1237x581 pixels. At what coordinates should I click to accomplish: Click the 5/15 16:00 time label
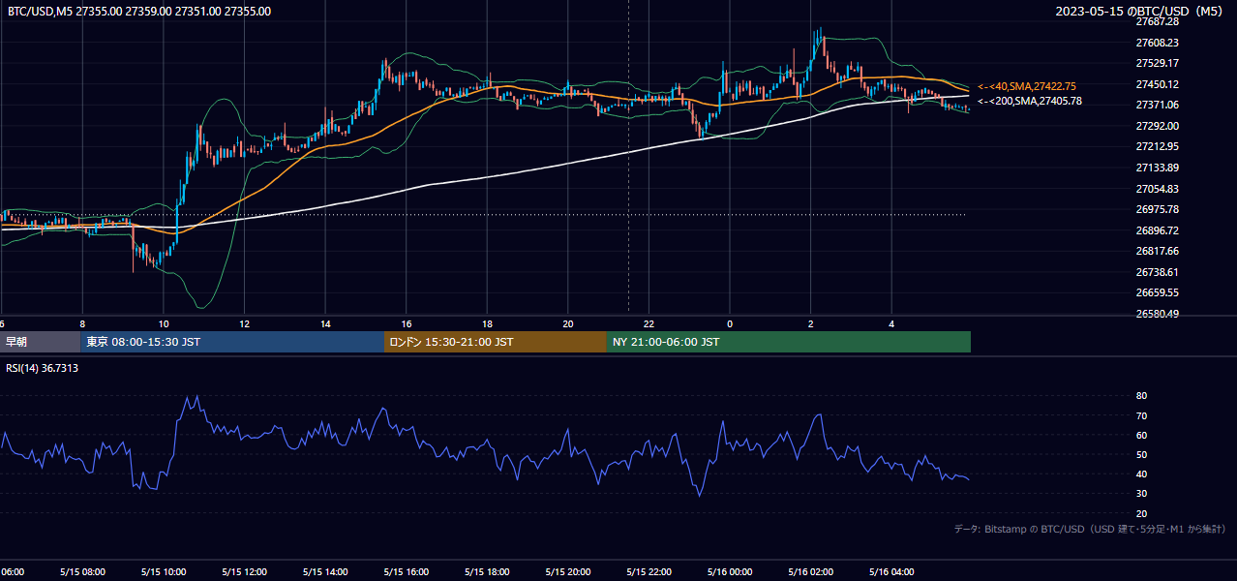tap(407, 572)
